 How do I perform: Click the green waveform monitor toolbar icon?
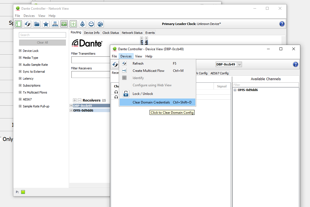click(x=64, y=24)
